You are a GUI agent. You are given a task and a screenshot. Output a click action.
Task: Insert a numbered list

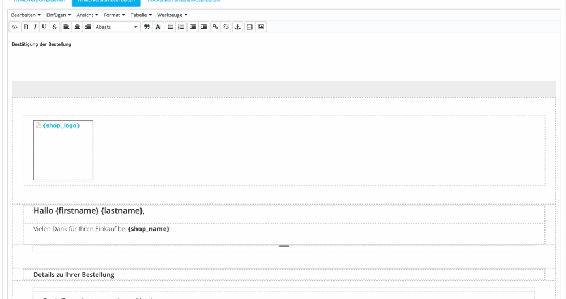pos(181,27)
